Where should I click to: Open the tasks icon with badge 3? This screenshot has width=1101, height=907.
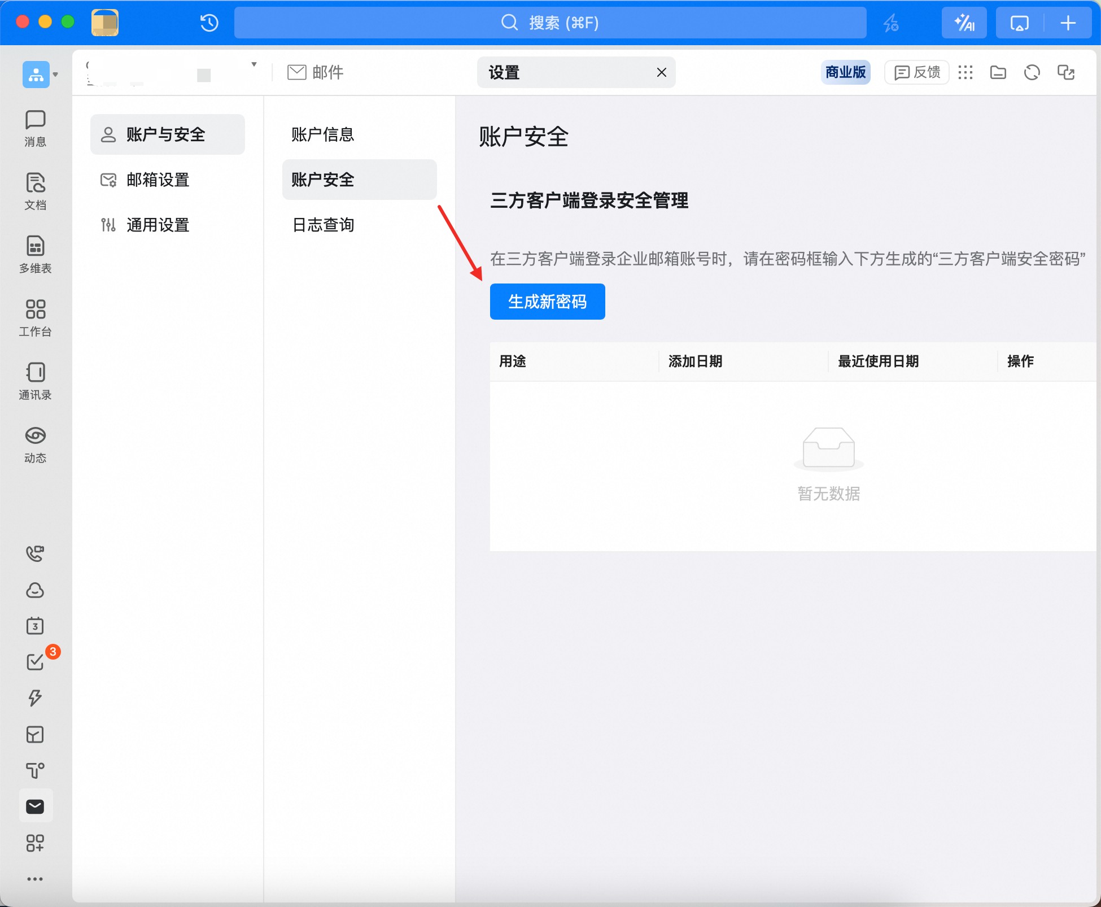[x=35, y=662]
